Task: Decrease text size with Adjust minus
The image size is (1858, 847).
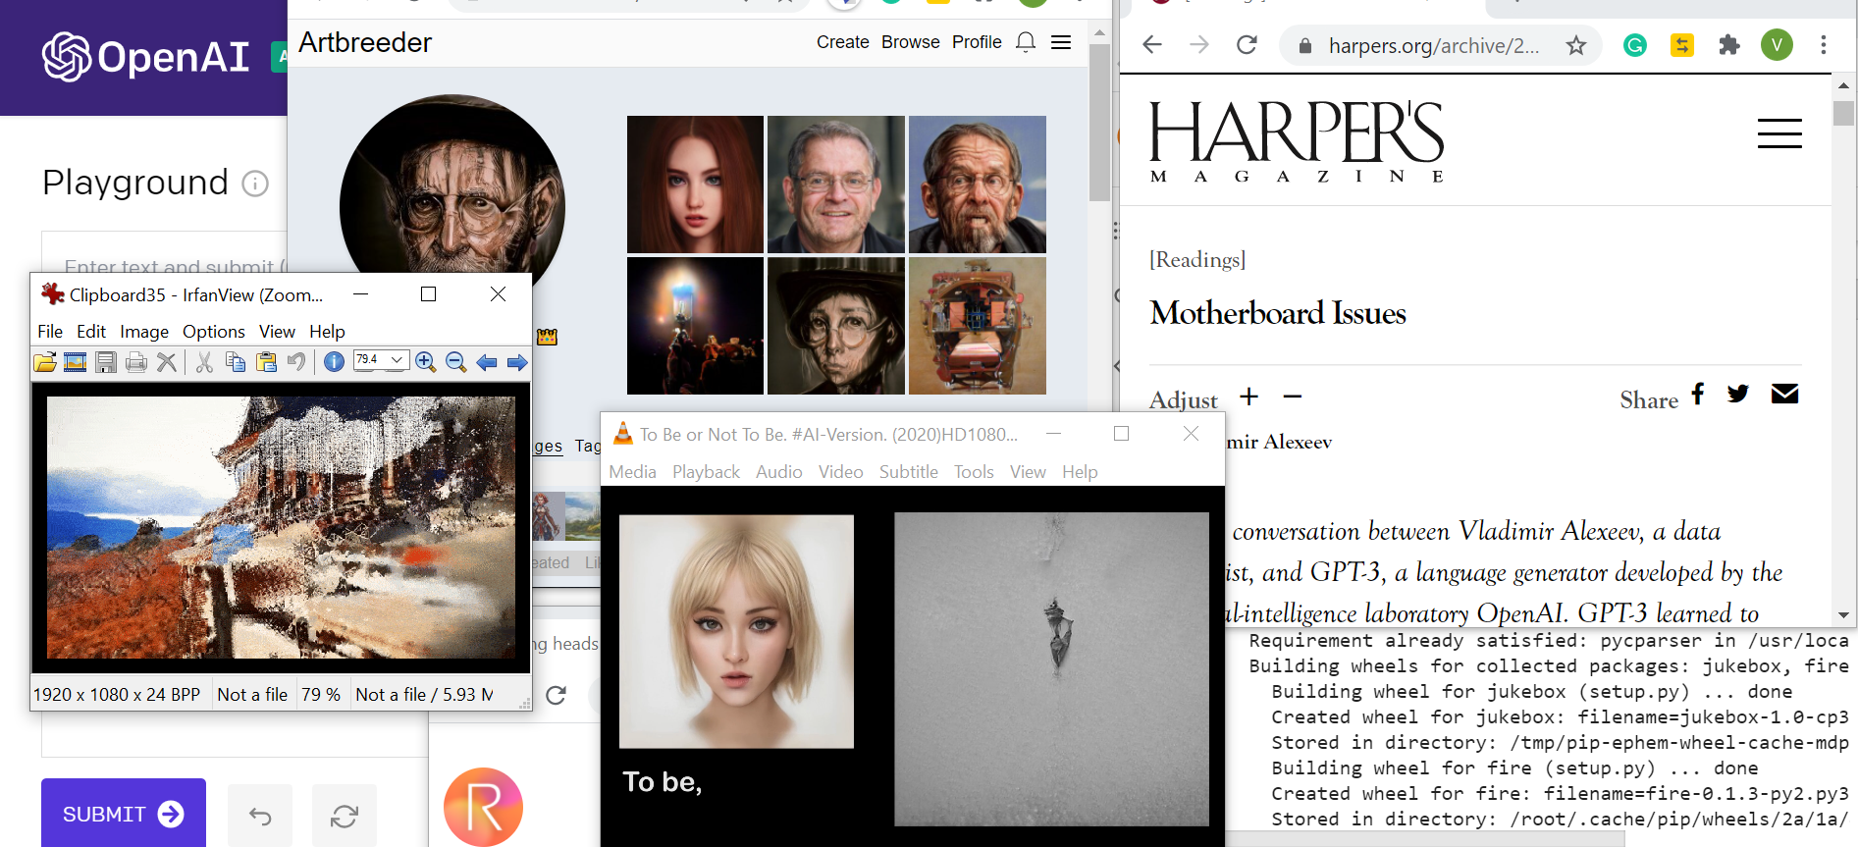Action: coord(1293,397)
